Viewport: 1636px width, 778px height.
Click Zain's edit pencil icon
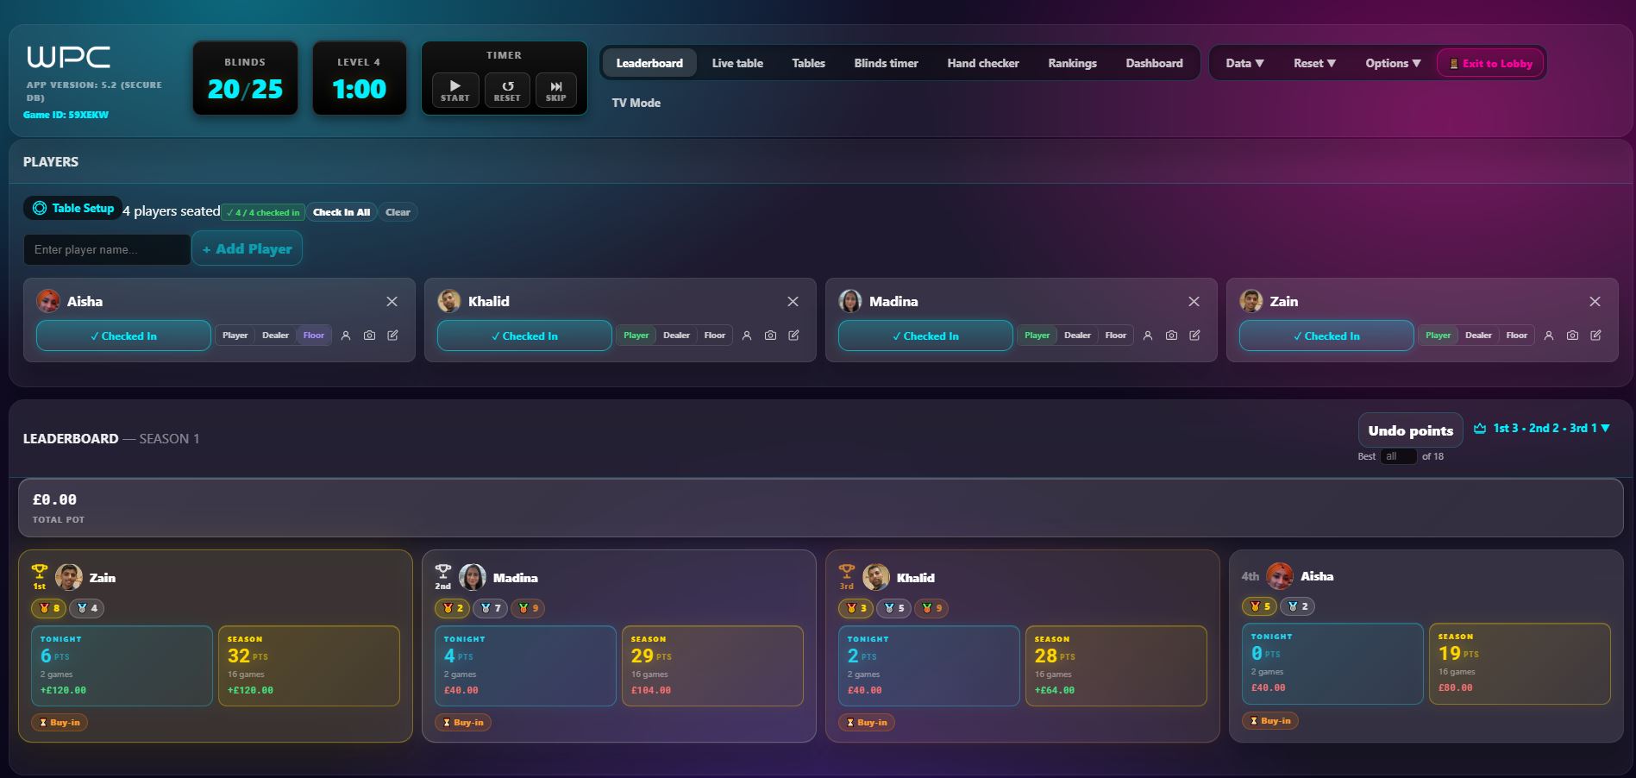(x=1595, y=336)
